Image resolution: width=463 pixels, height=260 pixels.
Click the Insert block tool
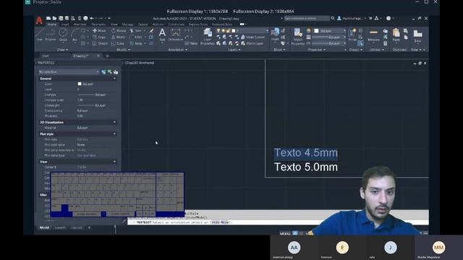coord(275,35)
